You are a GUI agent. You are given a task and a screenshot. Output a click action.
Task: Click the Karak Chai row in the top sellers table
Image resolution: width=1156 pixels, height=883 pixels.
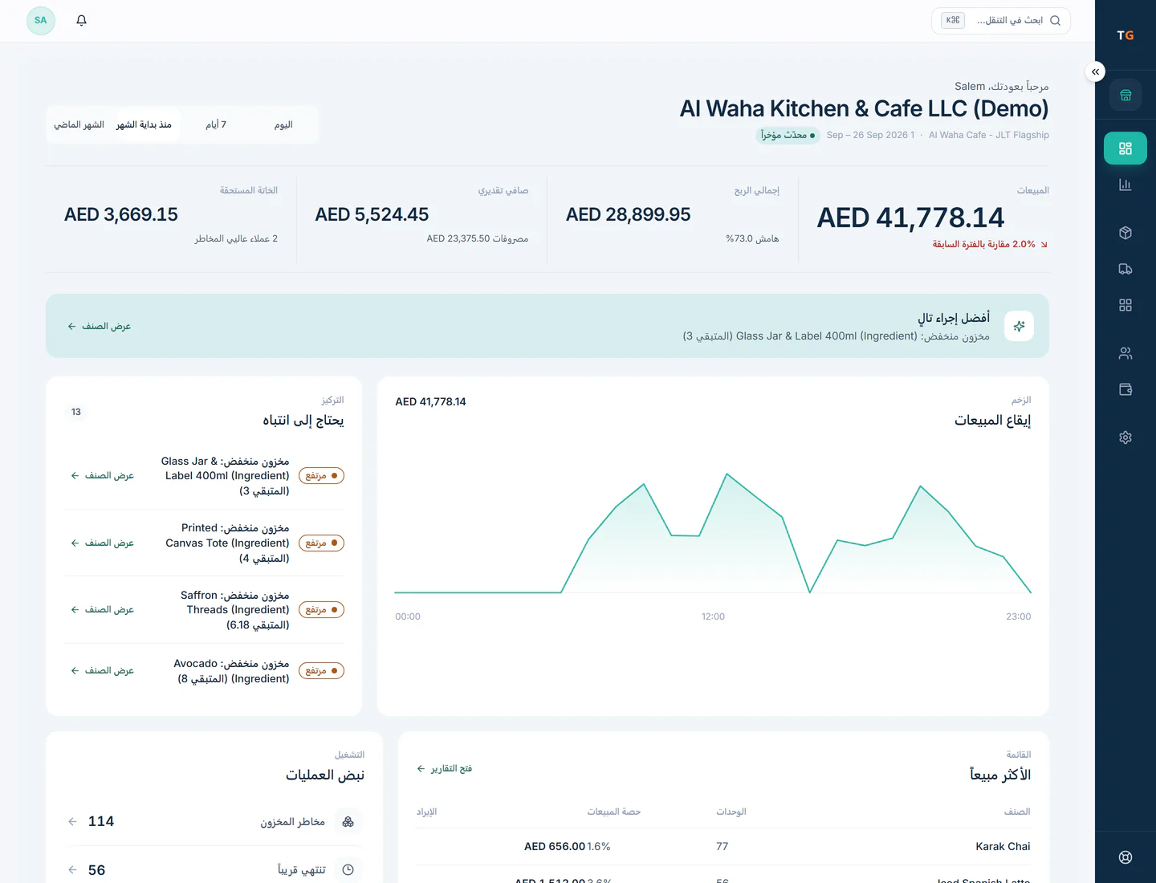tap(723, 846)
